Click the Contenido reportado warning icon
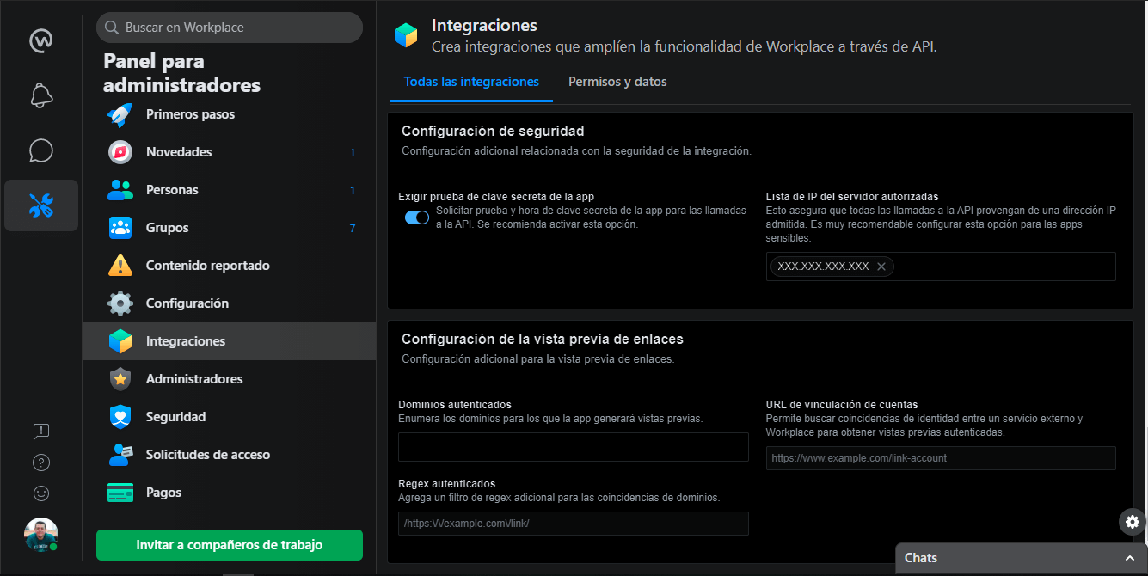This screenshot has height=576, width=1148. click(120, 266)
